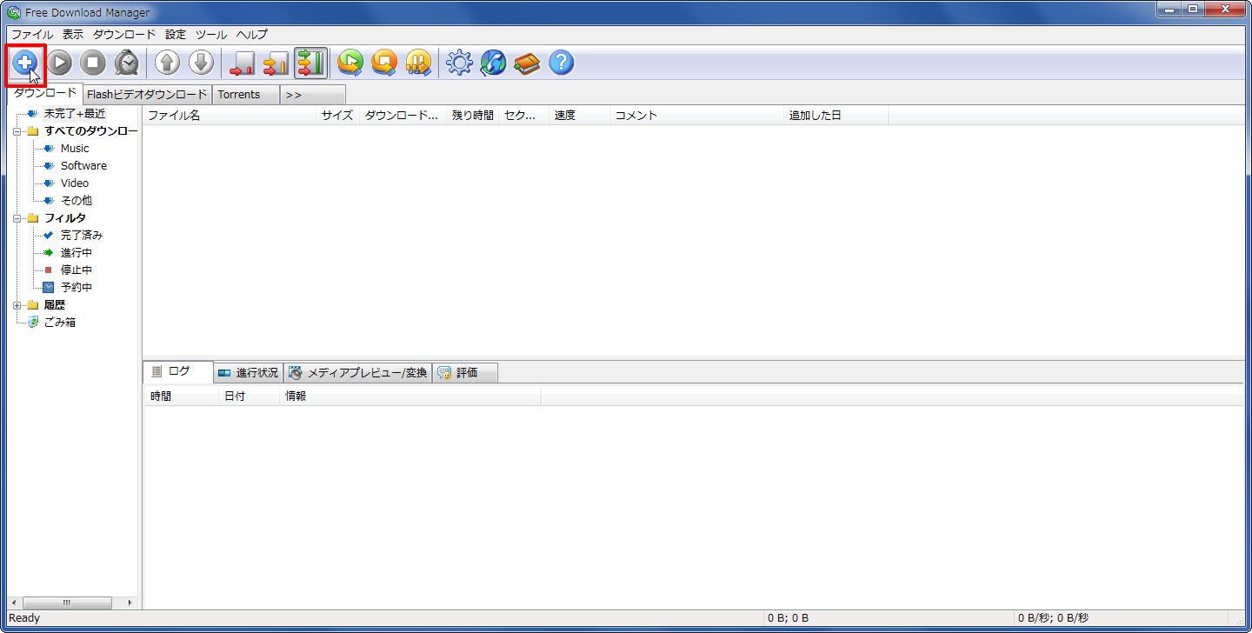
Task: Sort by the 速度 column header
Action: 579,115
